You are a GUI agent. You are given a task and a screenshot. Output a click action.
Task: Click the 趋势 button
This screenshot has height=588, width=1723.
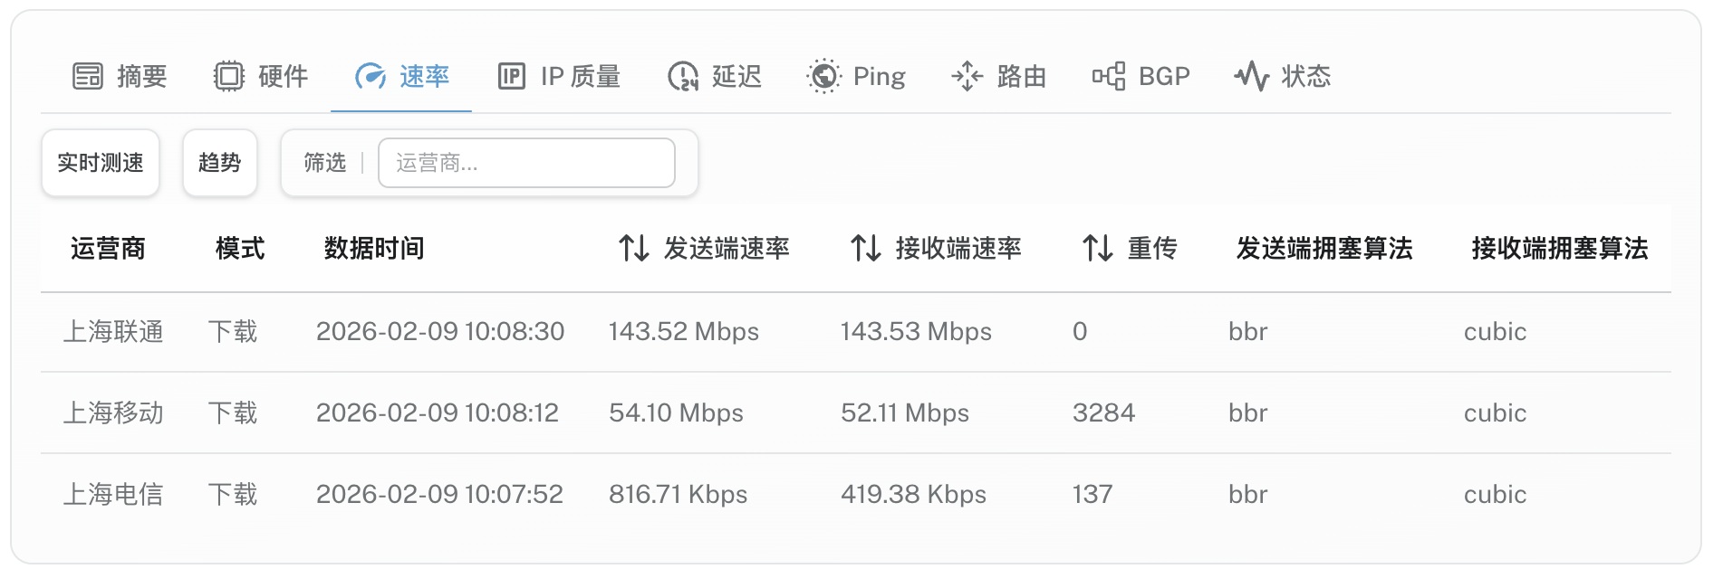(x=220, y=163)
